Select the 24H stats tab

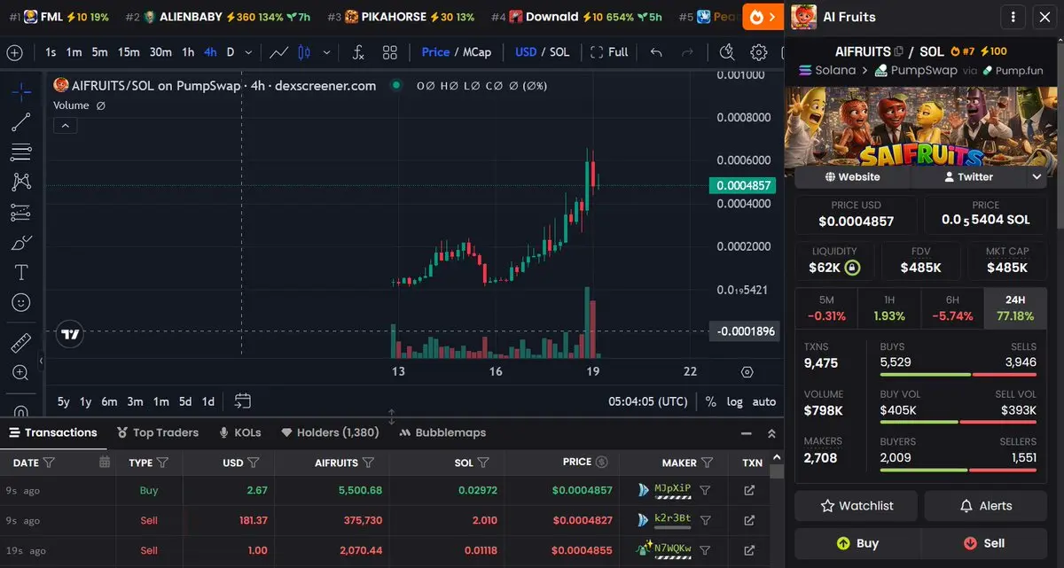pos(1015,307)
